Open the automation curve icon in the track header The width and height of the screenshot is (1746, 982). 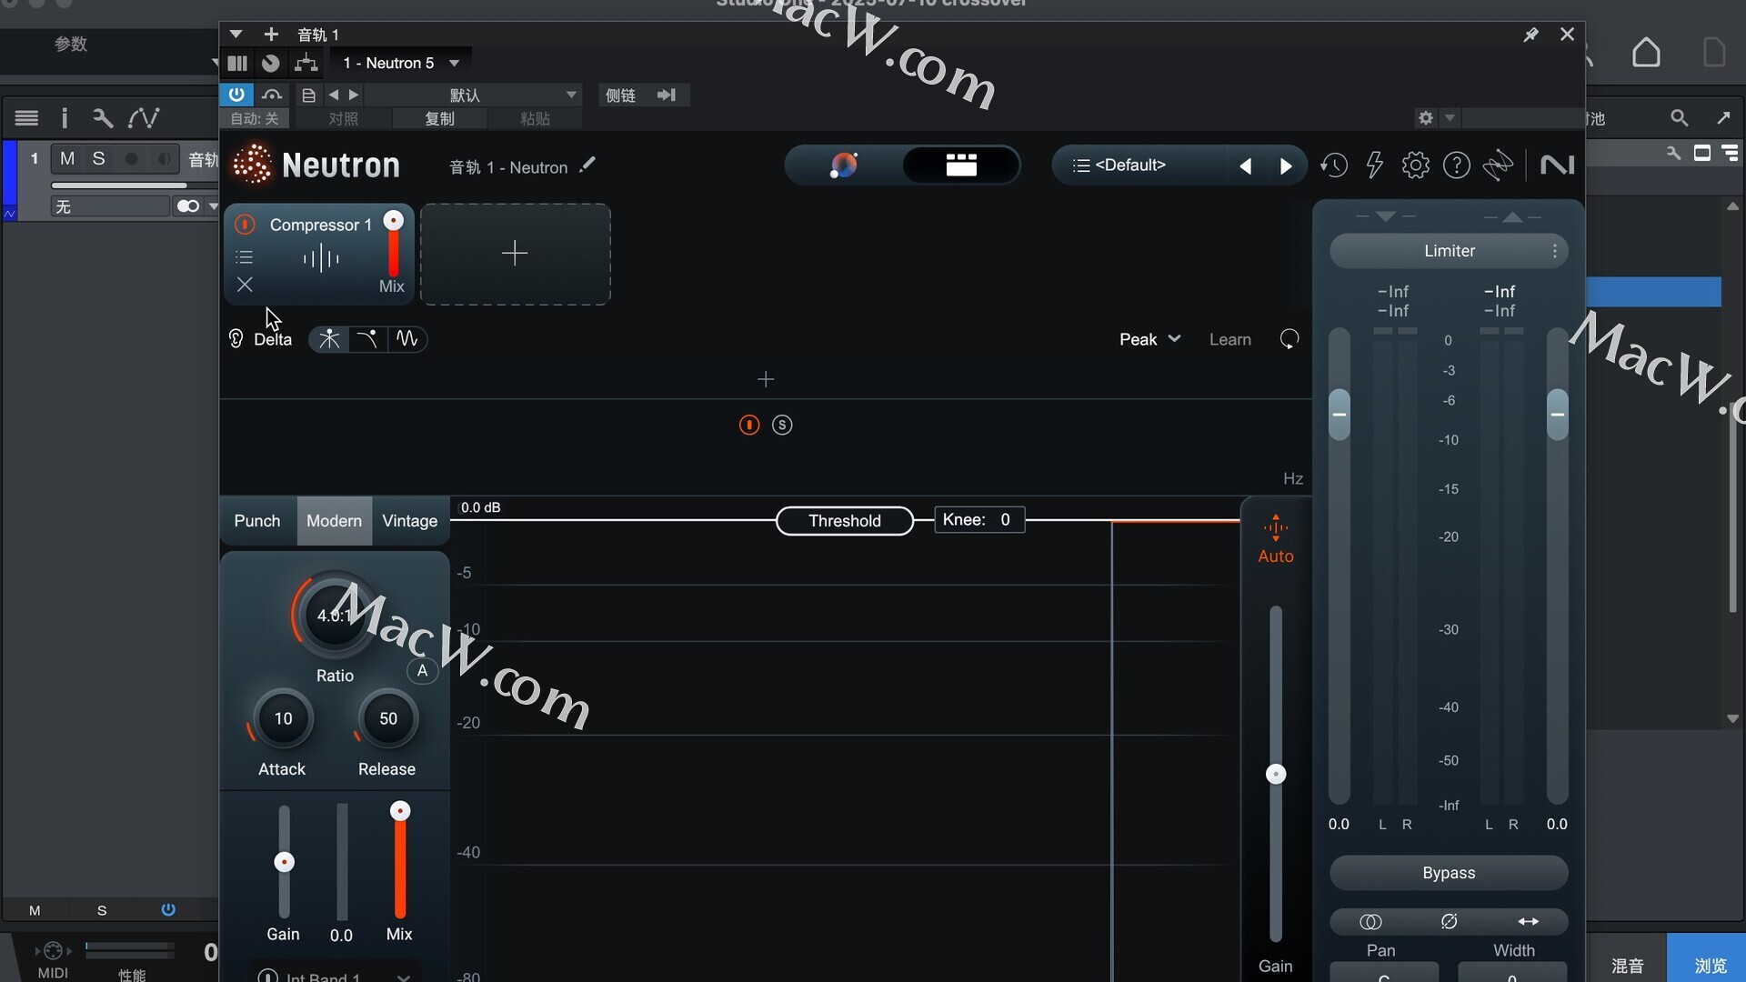pos(144,117)
